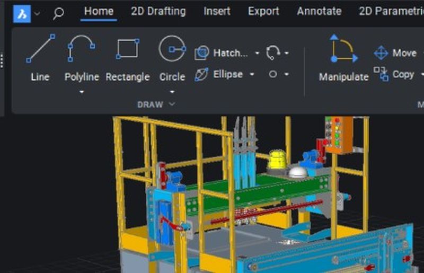Click the DRAW panel label

pyautogui.click(x=150, y=105)
